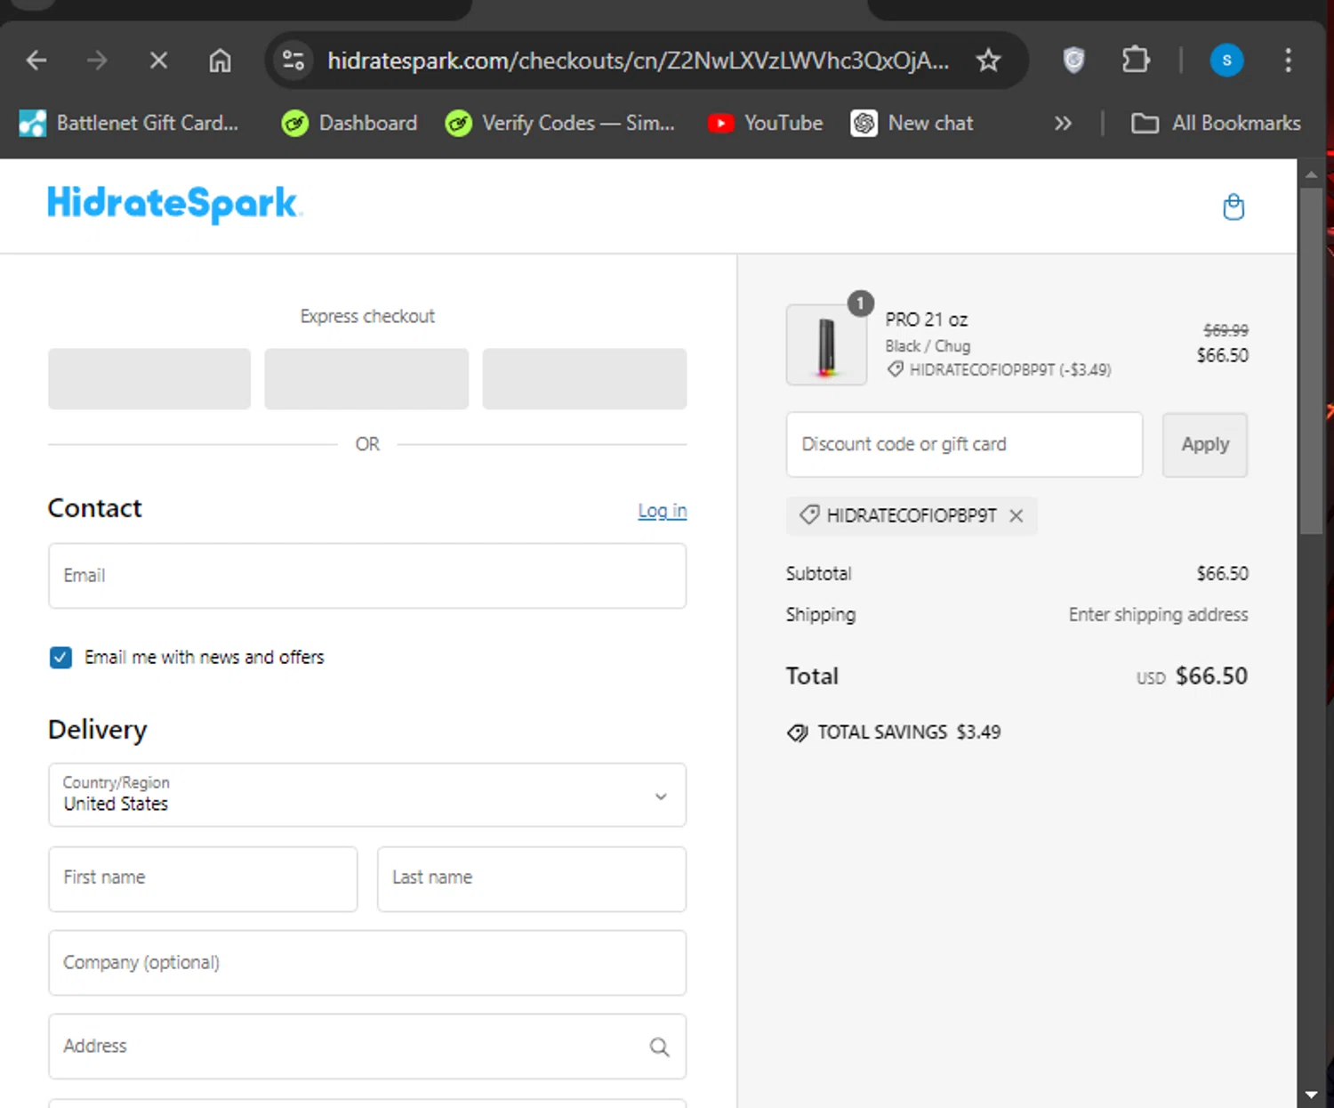The width and height of the screenshot is (1334, 1108).
Task: Click the scrollbar up arrow
Action: point(1311,174)
